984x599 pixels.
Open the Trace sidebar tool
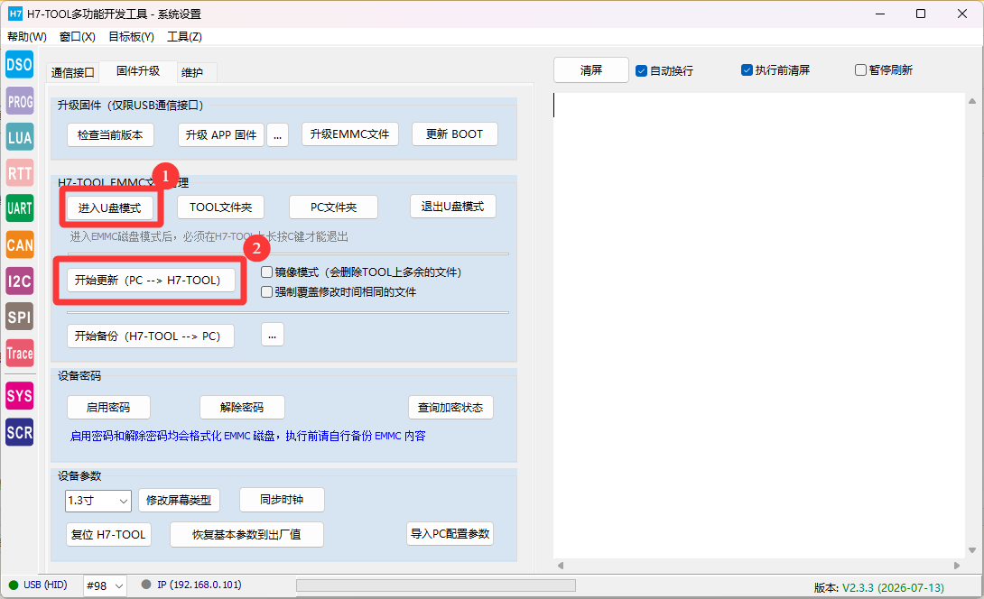[x=20, y=353]
